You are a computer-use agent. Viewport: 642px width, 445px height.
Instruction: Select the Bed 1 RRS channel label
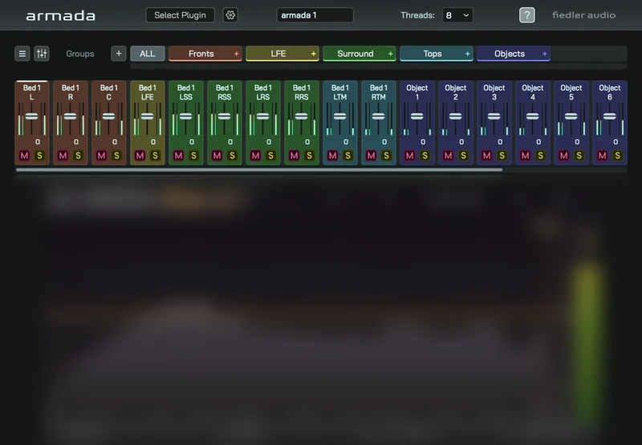(302, 92)
